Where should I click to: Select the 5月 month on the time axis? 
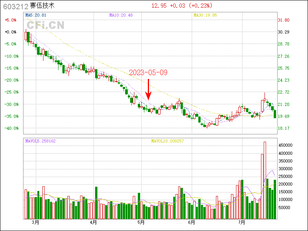coord(141,222)
